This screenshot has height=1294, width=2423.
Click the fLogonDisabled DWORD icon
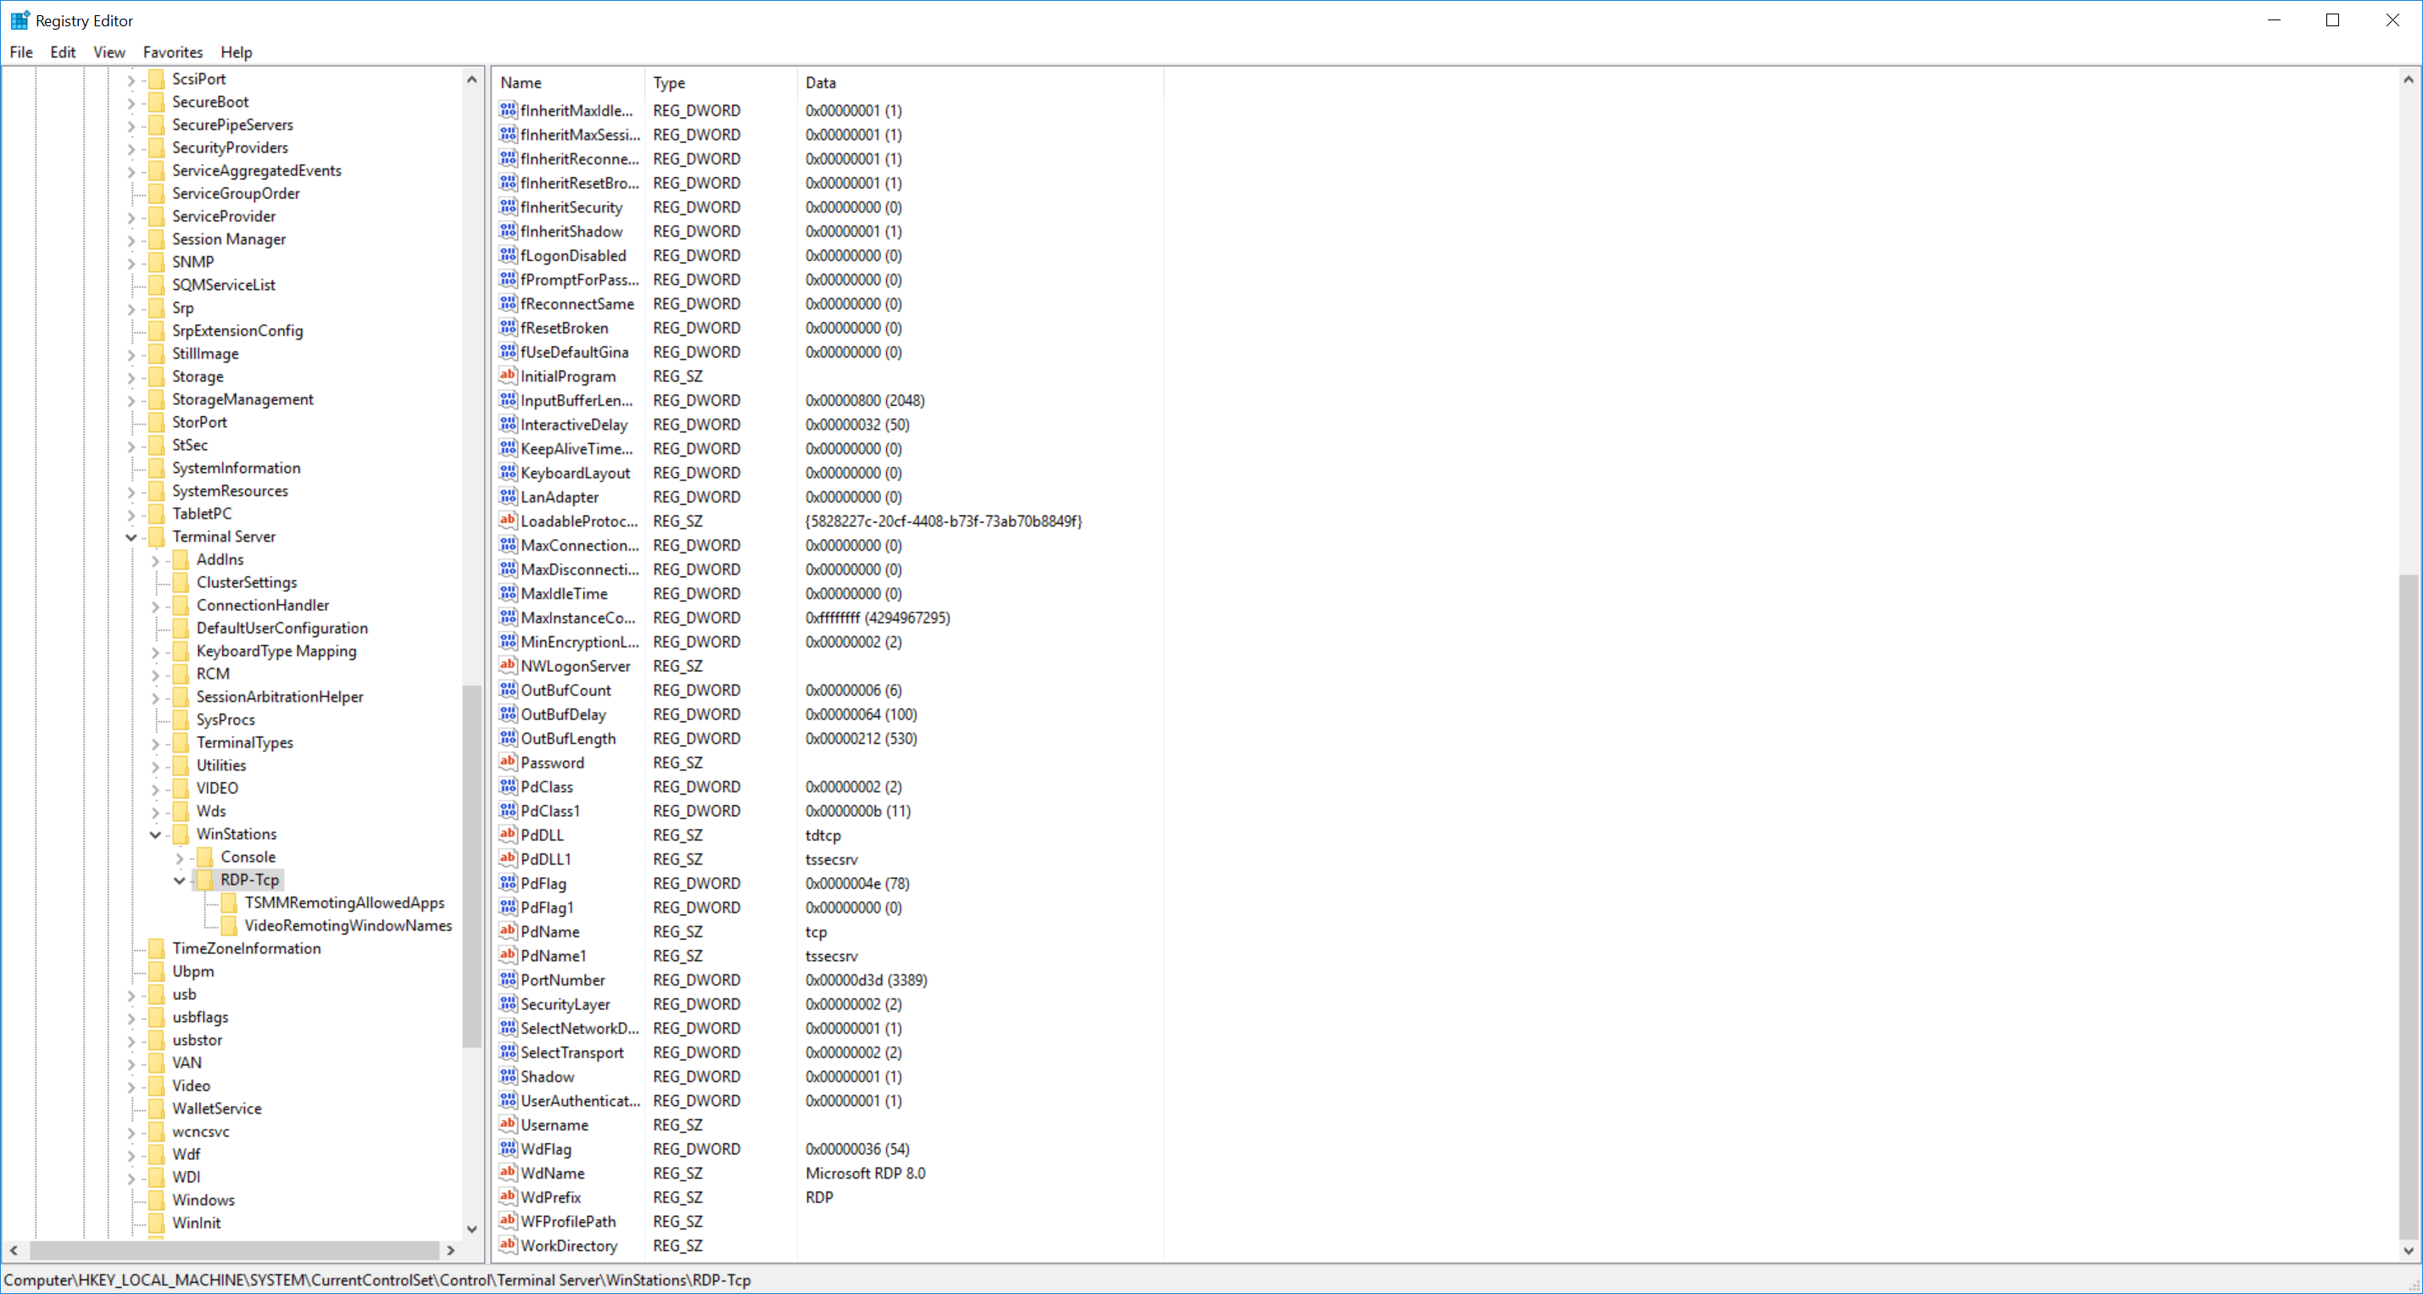coord(508,255)
